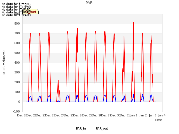Click the PAR (umol/m2/s) axis title
This screenshot has height=134, width=179.
(4, 63)
